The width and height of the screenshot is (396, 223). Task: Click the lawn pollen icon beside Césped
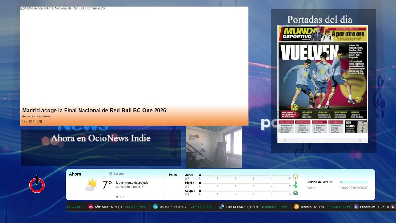pos(295,193)
